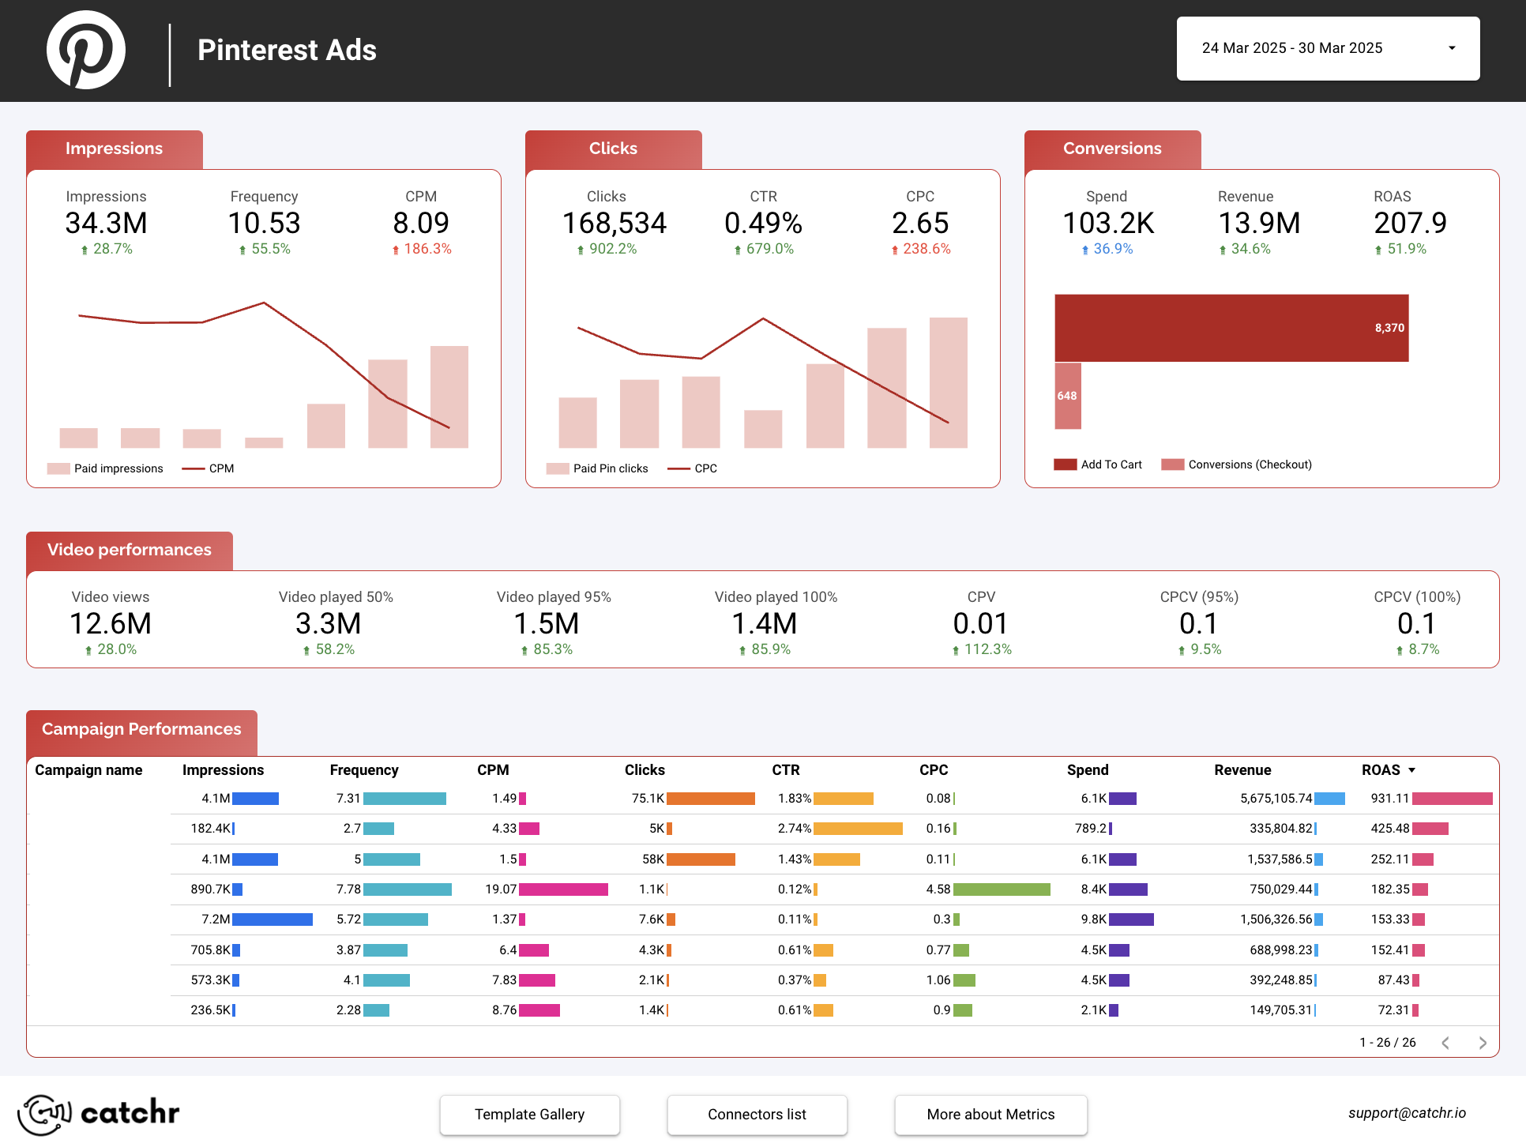Viewport: 1526px width, 1147px height.
Task: Open the Connectors list
Action: (x=757, y=1114)
